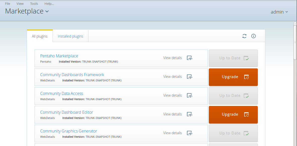Click the checkmark icon on Pentaho Marketplace button
This screenshot has height=146, width=297.
[x=246, y=58]
